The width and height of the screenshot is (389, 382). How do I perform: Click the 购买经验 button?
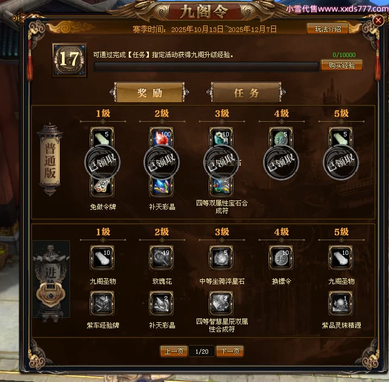342,65
